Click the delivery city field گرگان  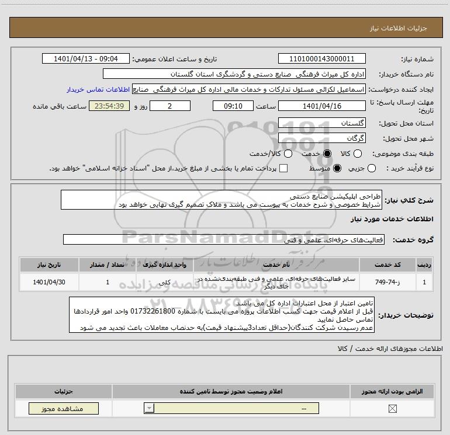click(x=321, y=138)
